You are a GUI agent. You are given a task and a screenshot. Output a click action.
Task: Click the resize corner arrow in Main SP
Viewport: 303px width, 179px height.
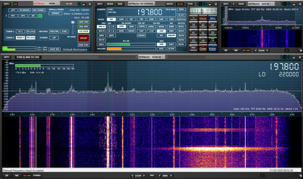[300, 176]
